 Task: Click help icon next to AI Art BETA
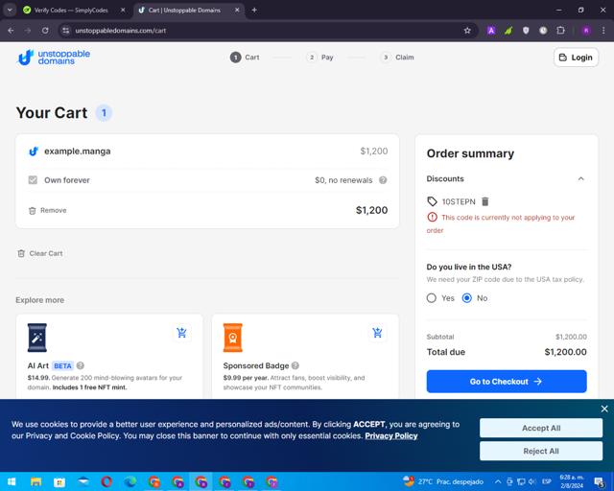point(81,365)
